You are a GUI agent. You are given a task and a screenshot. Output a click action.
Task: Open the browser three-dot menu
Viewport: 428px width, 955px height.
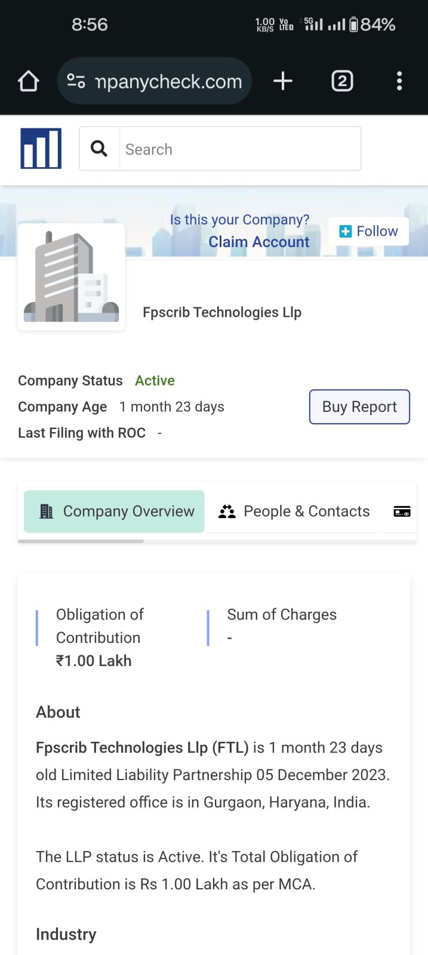coord(399,81)
